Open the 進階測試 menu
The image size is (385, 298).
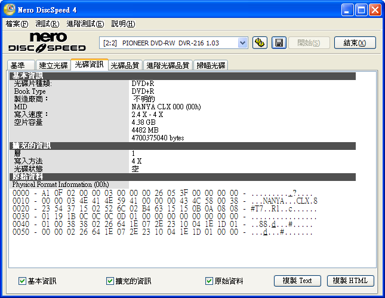pyautogui.click(x=85, y=24)
